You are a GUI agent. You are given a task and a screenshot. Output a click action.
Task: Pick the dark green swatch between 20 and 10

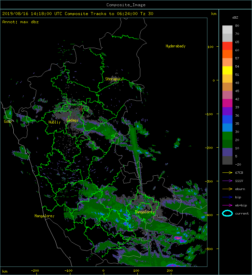pos(227,144)
